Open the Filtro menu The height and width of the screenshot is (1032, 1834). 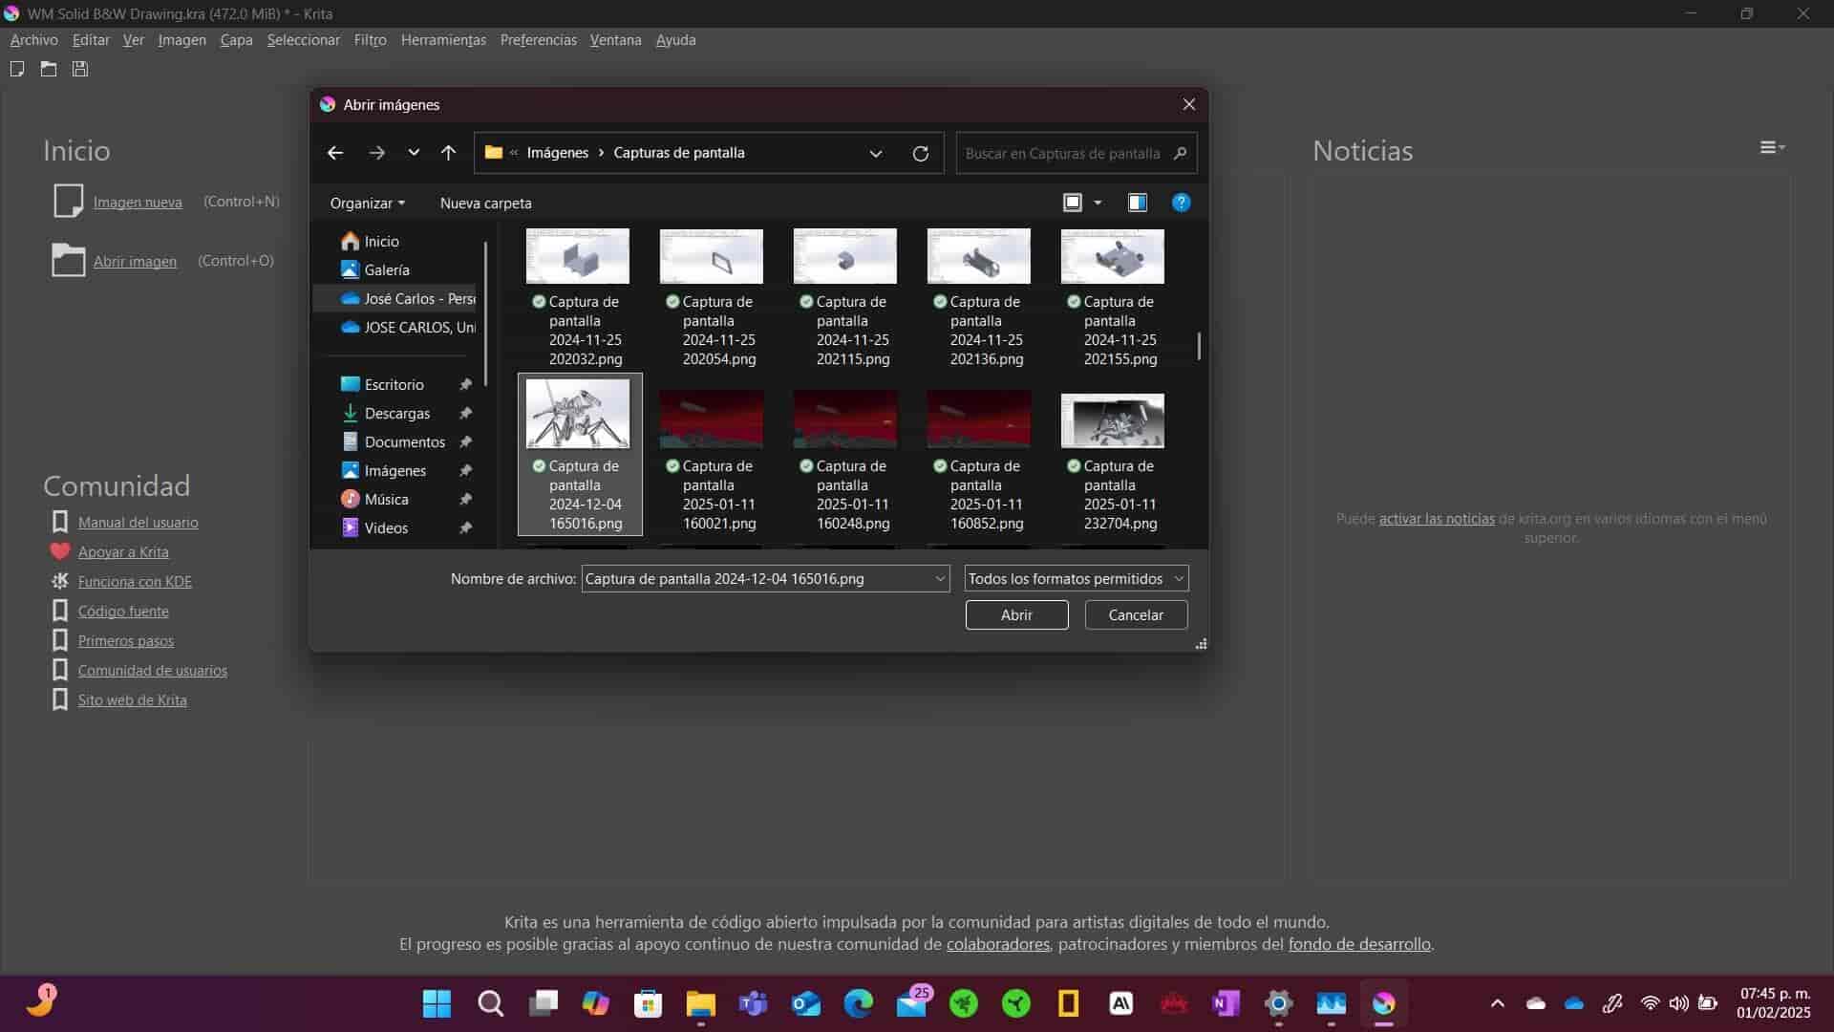click(370, 40)
